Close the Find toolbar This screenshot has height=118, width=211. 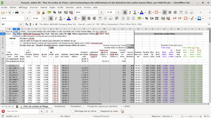point(3,111)
